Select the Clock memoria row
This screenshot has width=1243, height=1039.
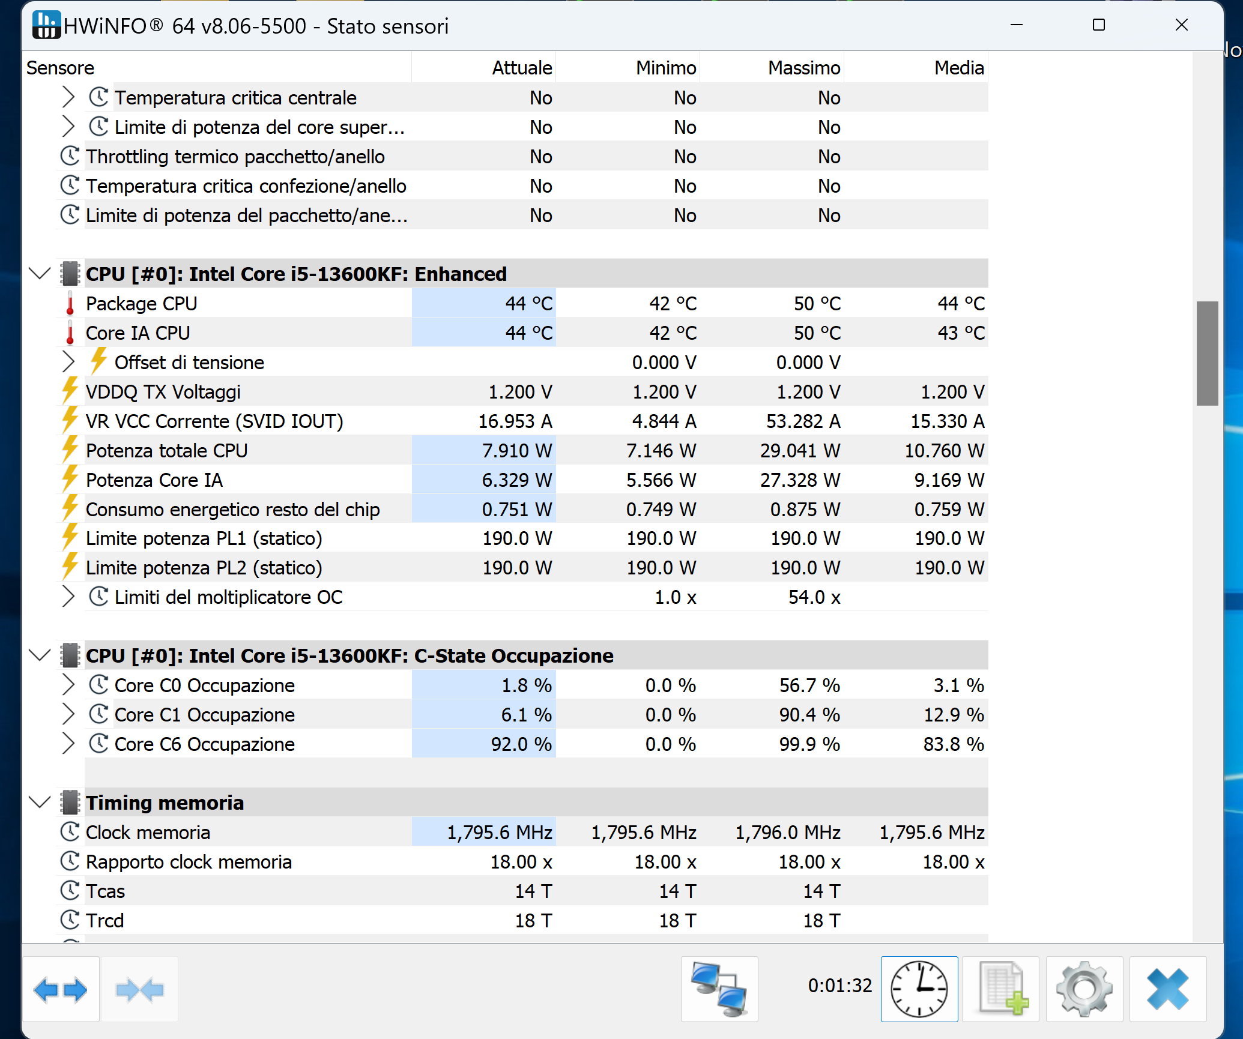[x=148, y=833]
